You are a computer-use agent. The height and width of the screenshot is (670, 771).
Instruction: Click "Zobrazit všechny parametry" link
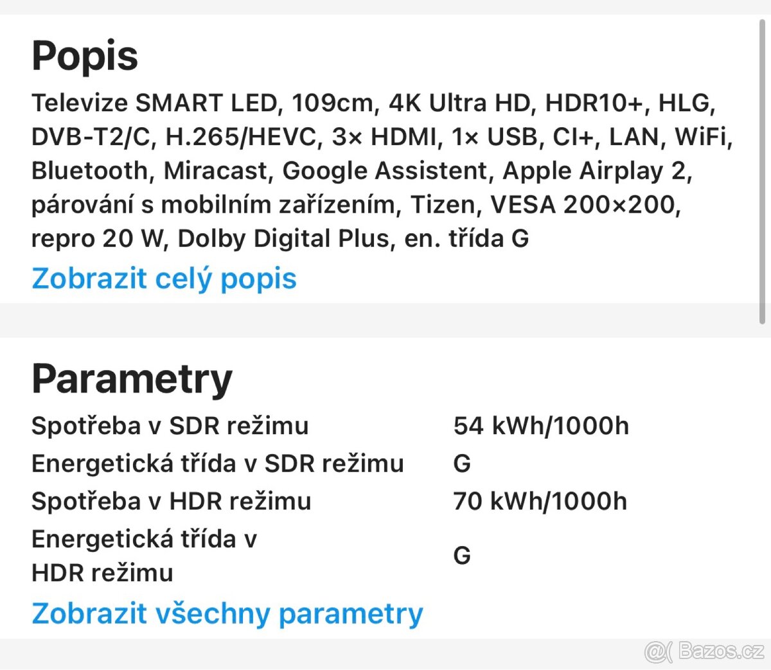(x=227, y=613)
